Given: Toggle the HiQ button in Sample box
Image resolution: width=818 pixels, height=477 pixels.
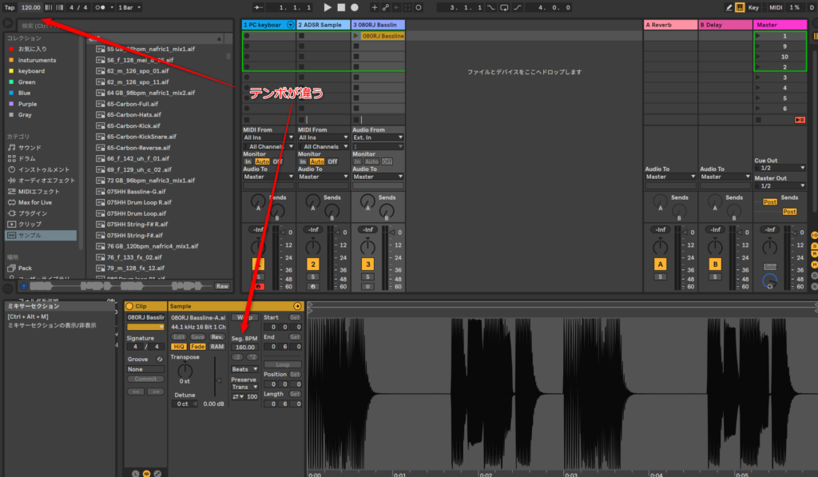Looking at the screenshot, I should [178, 346].
